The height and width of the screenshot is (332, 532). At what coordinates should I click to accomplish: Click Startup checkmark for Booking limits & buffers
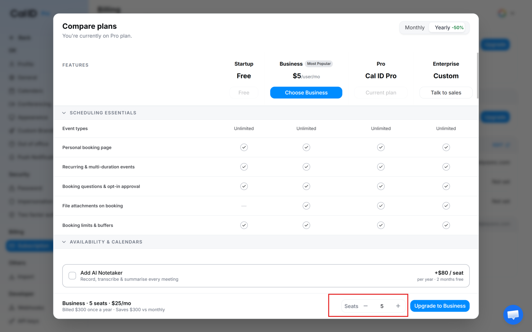tap(244, 225)
